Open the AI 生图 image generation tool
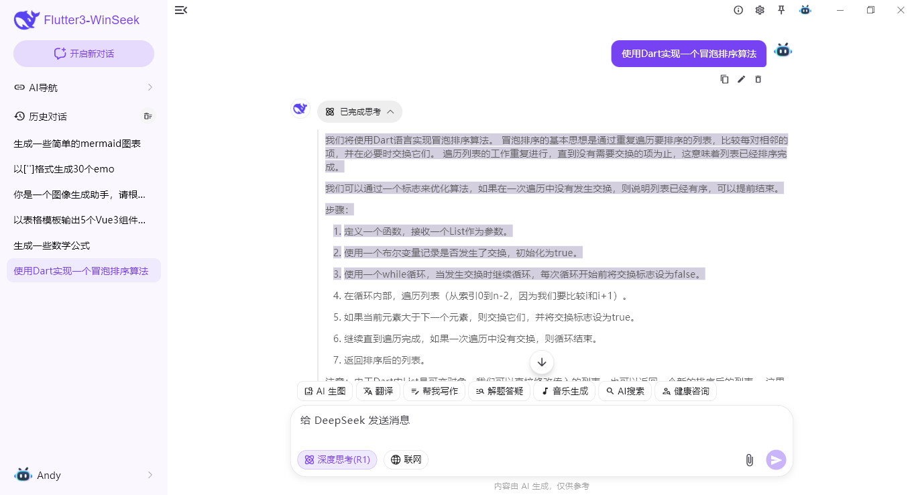The width and height of the screenshot is (916, 495). (x=325, y=391)
